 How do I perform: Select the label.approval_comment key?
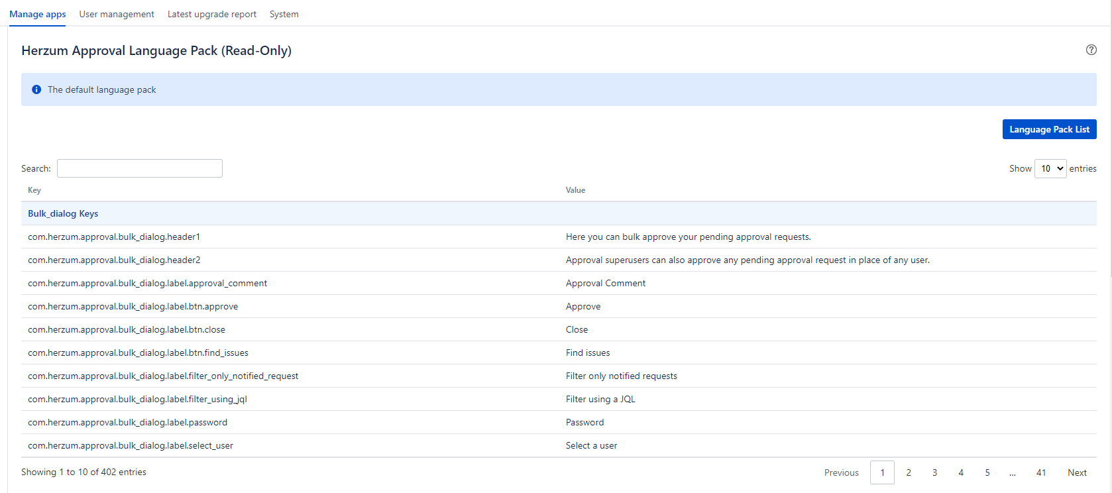[x=147, y=283]
